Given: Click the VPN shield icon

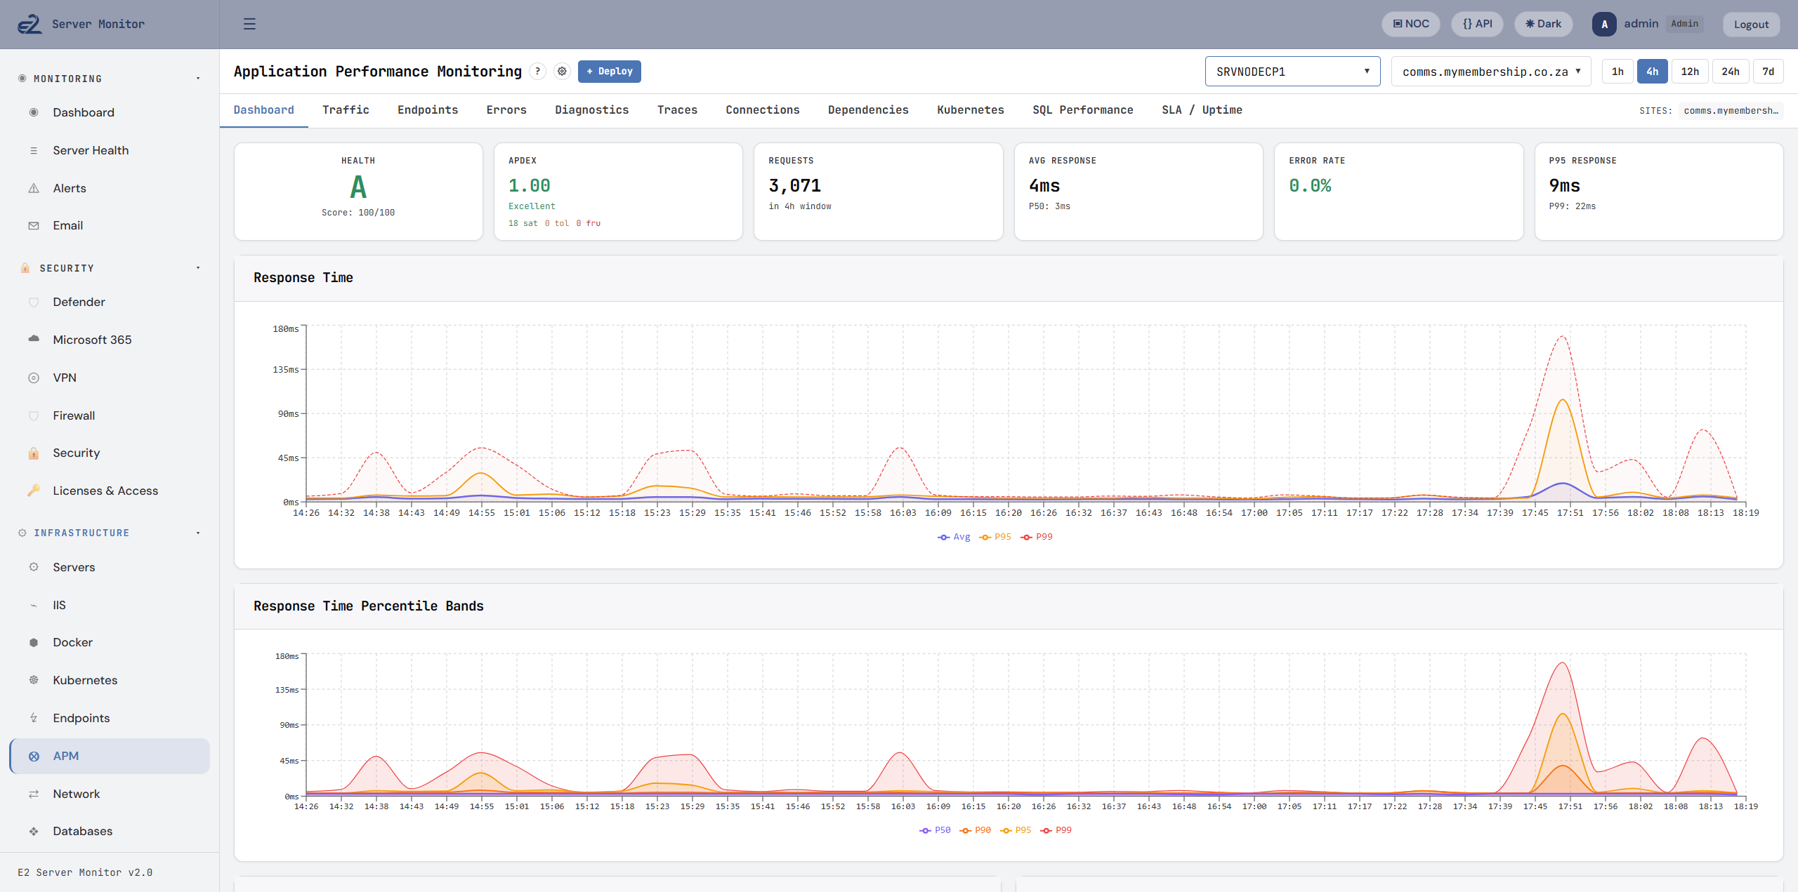Looking at the screenshot, I should click(34, 377).
